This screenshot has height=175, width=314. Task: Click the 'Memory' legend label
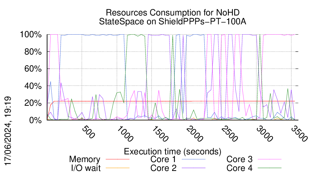pos(85,160)
